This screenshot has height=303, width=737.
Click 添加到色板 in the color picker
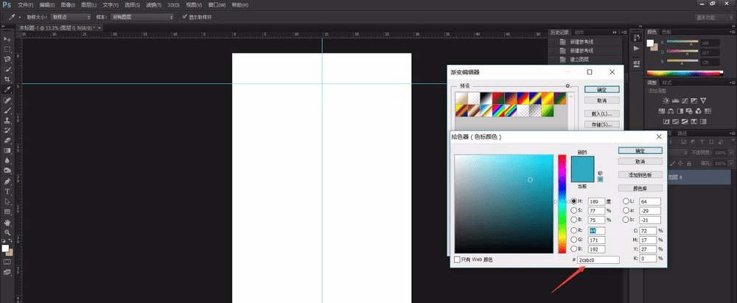pyautogui.click(x=640, y=175)
